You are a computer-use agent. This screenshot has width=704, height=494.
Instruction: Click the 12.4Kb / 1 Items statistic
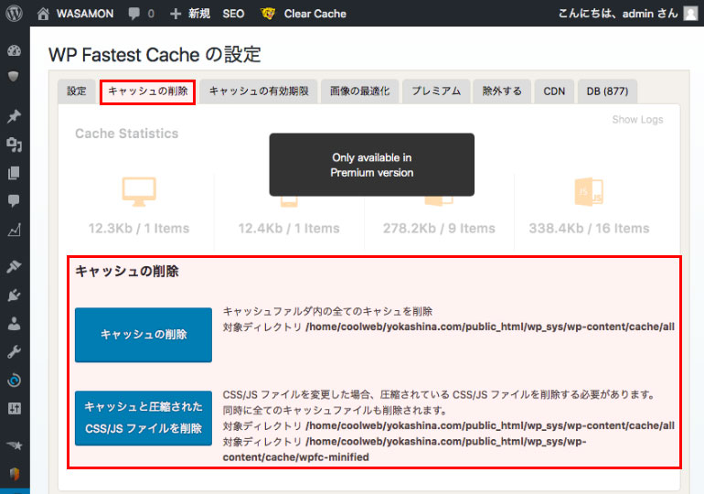tap(289, 229)
